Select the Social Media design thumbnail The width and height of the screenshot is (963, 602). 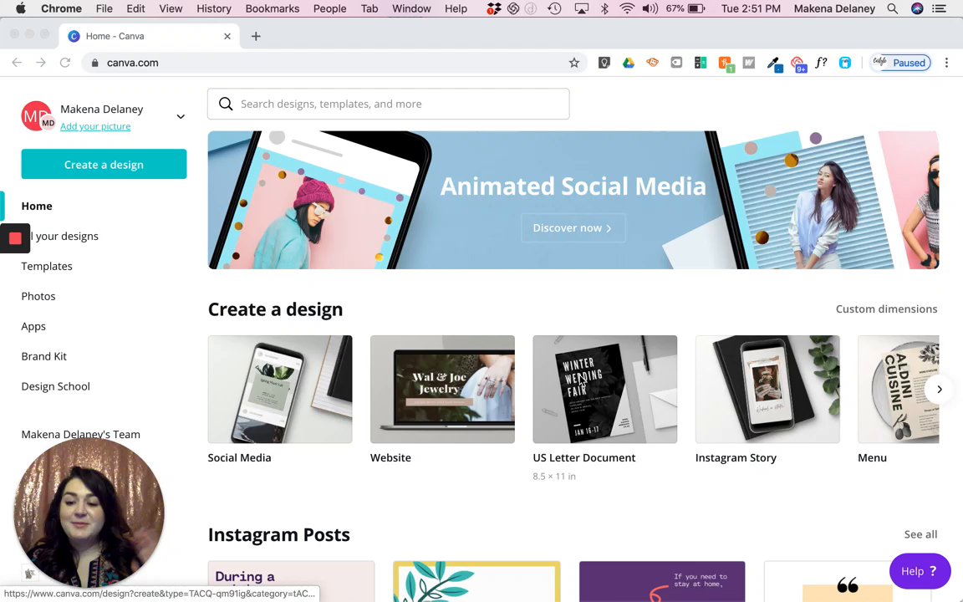[280, 389]
